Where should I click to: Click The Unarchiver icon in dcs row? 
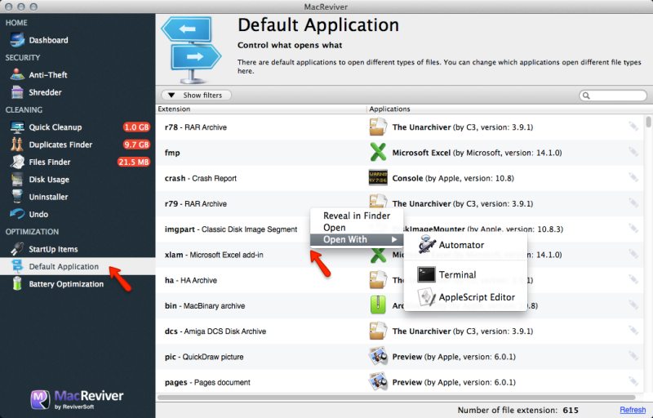(378, 331)
